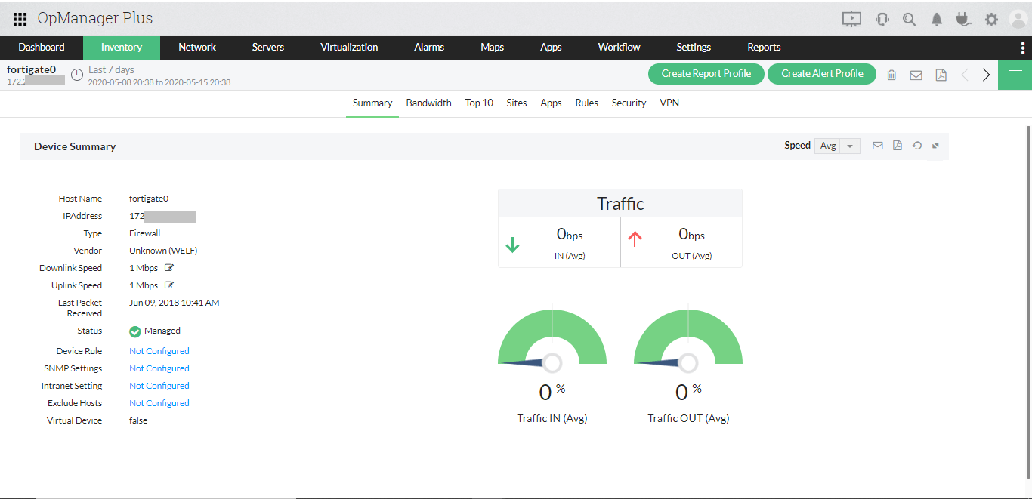Open the three-dot overflow menu
The width and height of the screenshot is (1032, 499).
coord(1022,48)
